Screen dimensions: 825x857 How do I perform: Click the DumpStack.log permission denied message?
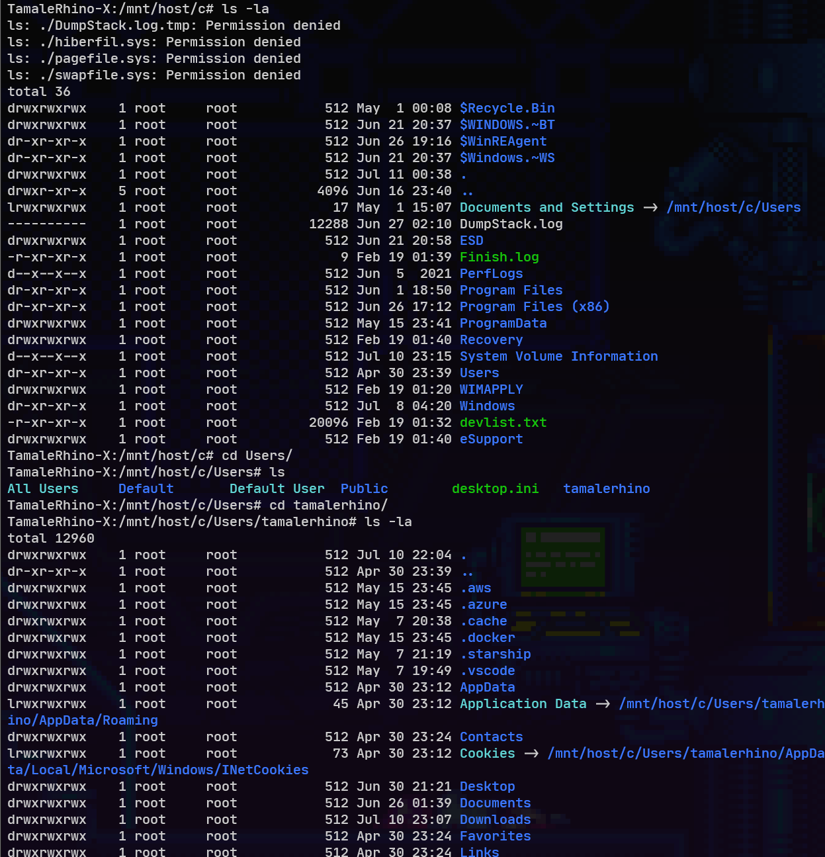(x=173, y=25)
